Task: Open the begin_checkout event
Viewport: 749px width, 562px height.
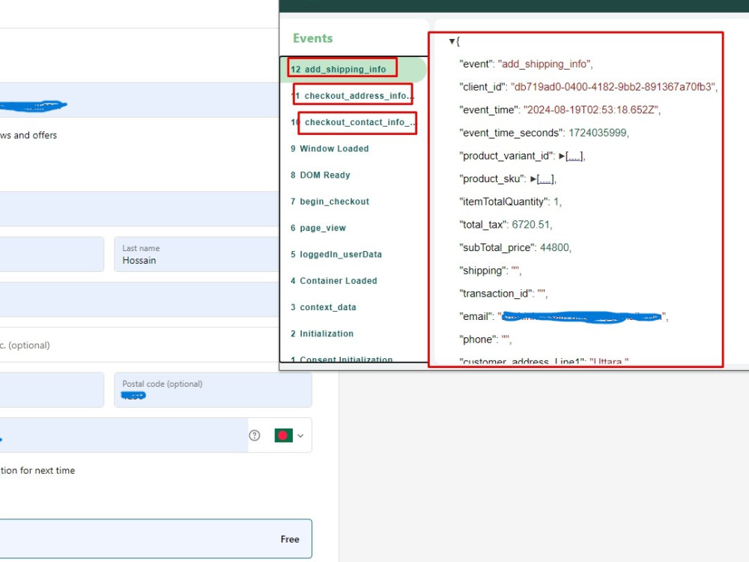Action: click(x=333, y=201)
